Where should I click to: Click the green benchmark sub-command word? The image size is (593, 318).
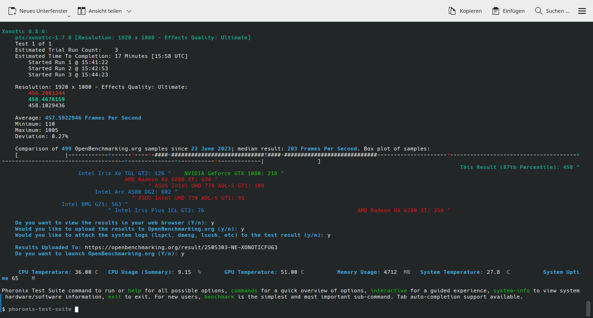pyautogui.click(x=219, y=297)
